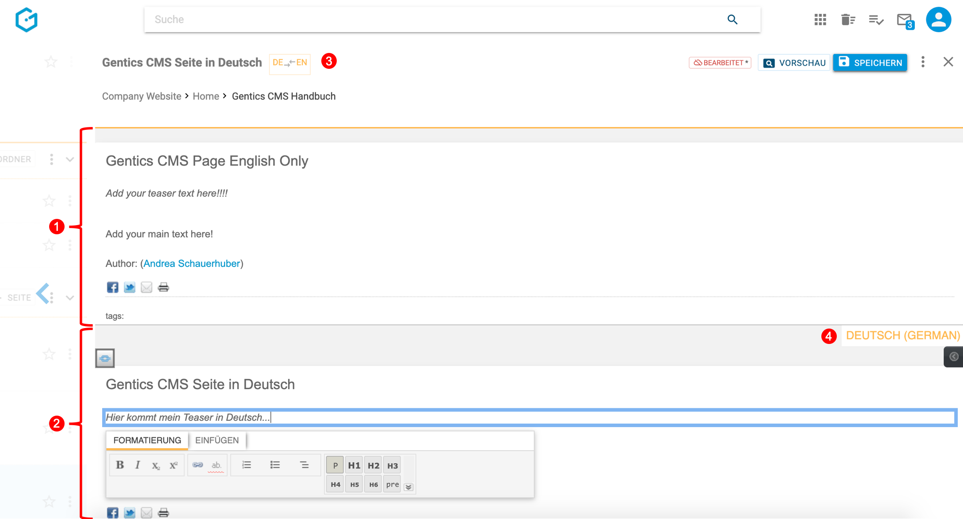Click the Facebook share icon in the English page

point(112,288)
